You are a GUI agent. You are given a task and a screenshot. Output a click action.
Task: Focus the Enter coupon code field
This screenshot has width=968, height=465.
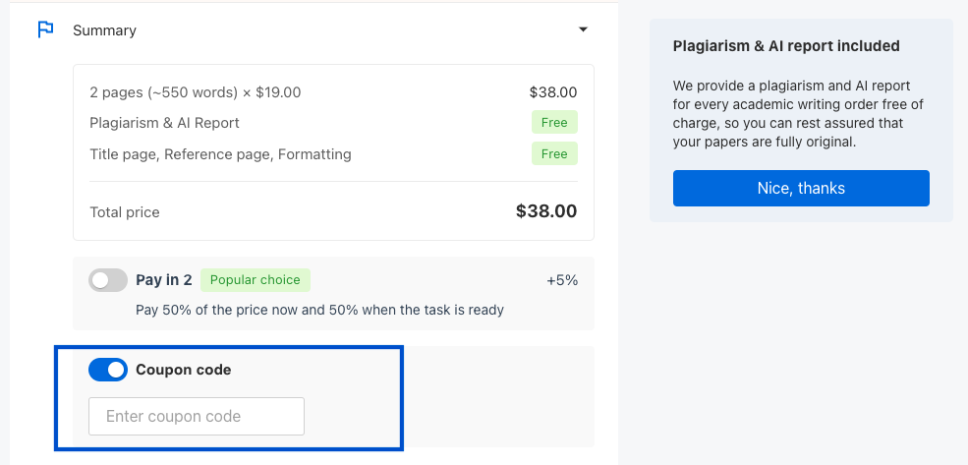click(x=197, y=416)
